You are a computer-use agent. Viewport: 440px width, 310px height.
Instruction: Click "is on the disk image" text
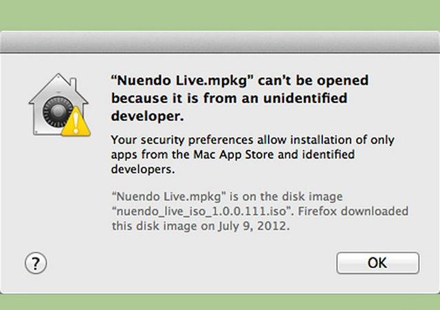point(286,197)
